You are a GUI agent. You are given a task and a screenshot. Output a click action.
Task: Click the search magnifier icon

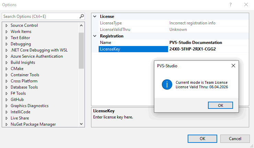click(82, 16)
